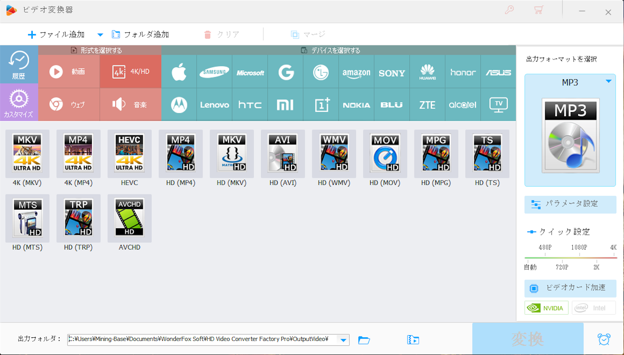Open パラメータ設定 settings

[x=570, y=205]
